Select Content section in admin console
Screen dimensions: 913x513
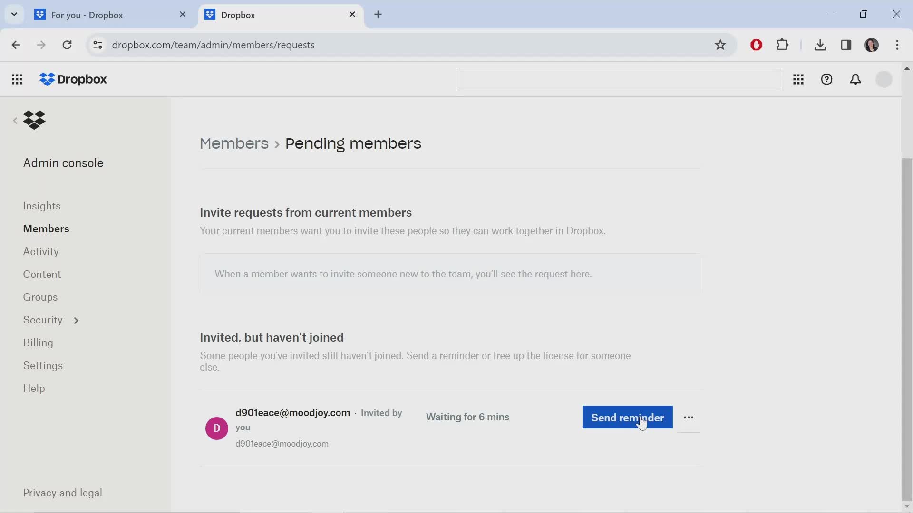coord(42,275)
